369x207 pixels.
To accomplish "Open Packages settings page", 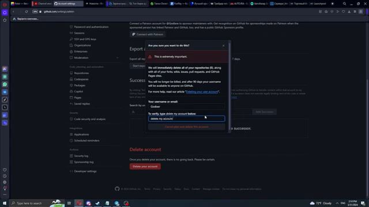I will click(80, 85).
